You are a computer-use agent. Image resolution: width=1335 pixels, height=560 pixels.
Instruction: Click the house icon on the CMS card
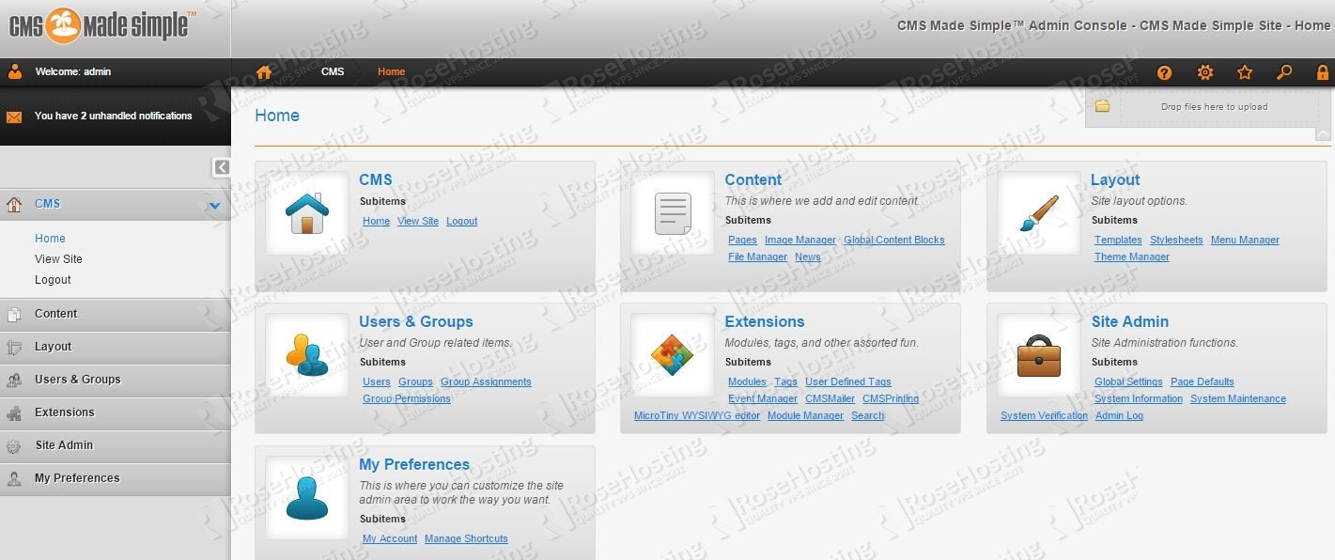[306, 213]
